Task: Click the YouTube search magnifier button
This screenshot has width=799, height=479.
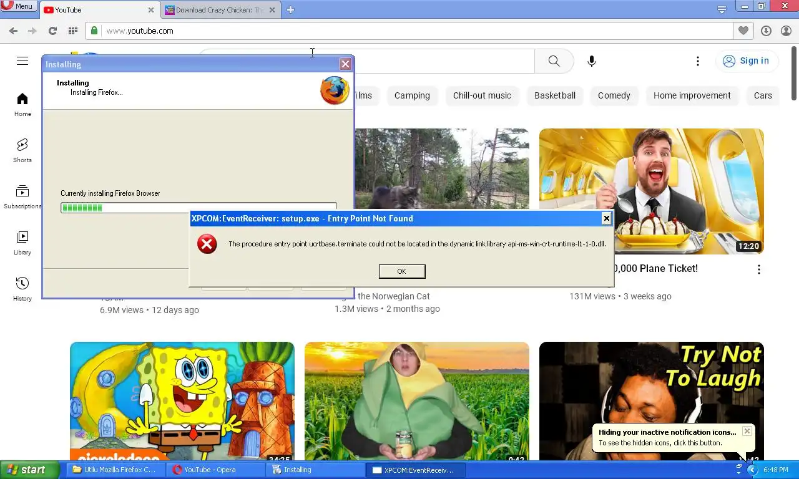Action: click(x=554, y=61)
